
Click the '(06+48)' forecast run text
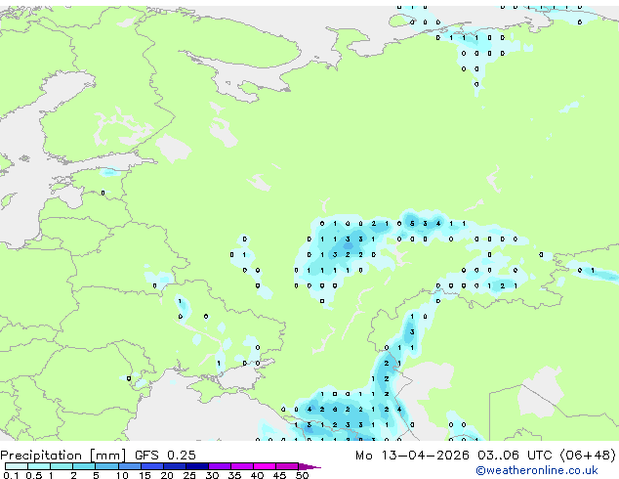(588, 456)
